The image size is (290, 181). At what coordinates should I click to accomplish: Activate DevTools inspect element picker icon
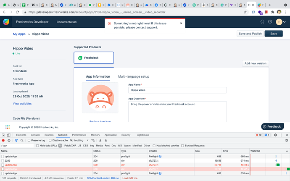click(x=3, y=135)
